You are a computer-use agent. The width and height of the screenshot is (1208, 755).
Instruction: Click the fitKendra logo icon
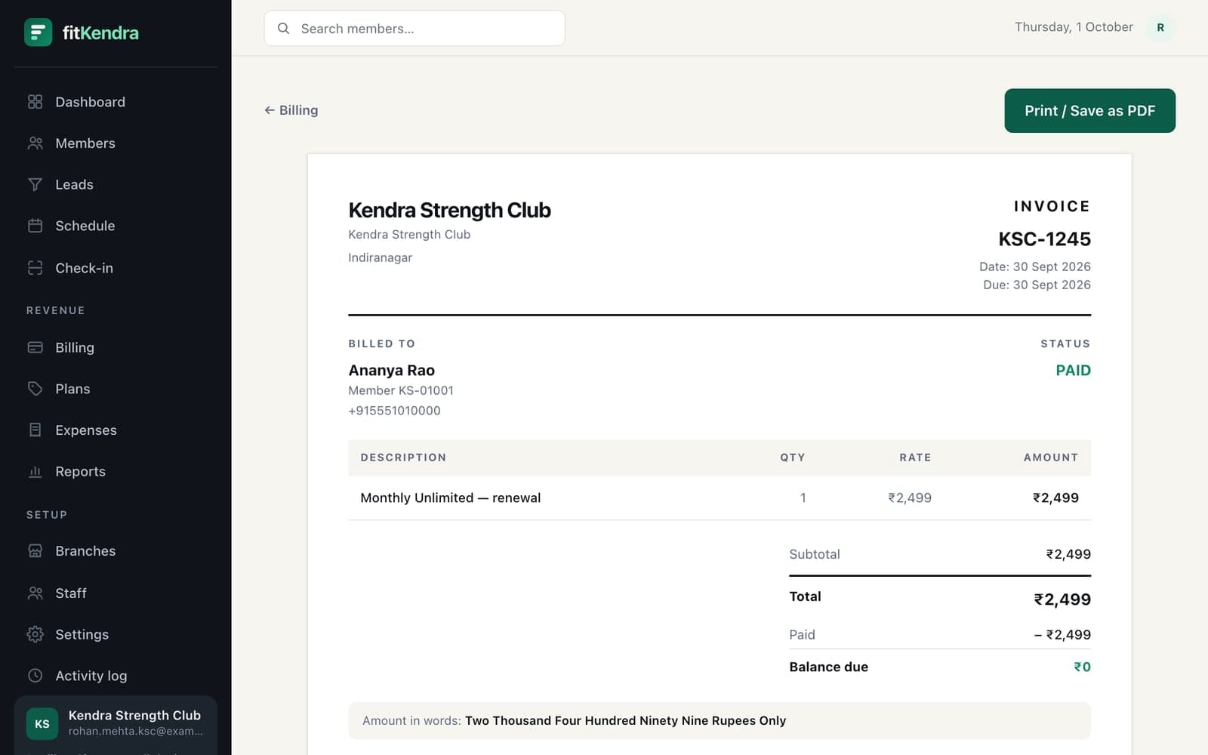tap(38, 32)
